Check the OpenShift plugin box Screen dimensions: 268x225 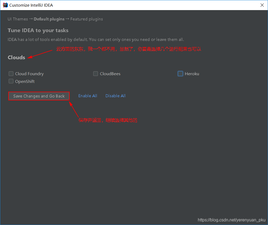point(11,81)
